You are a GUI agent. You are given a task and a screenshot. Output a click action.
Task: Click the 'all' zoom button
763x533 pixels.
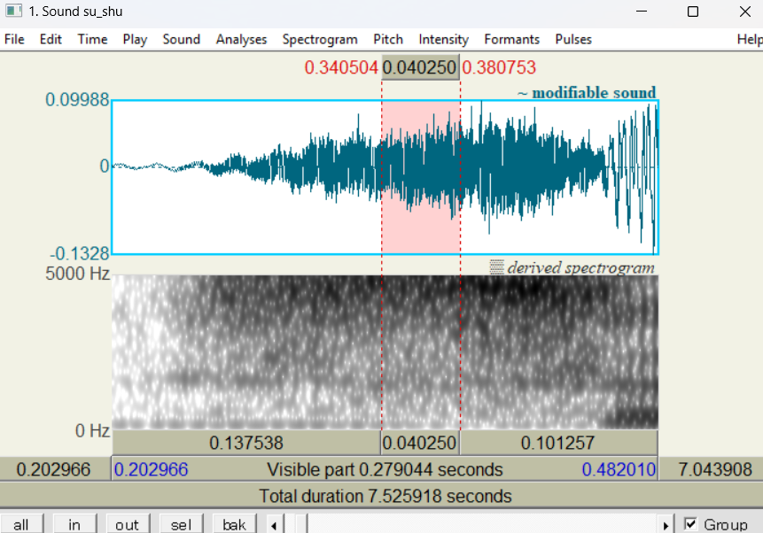pos(21,524)
